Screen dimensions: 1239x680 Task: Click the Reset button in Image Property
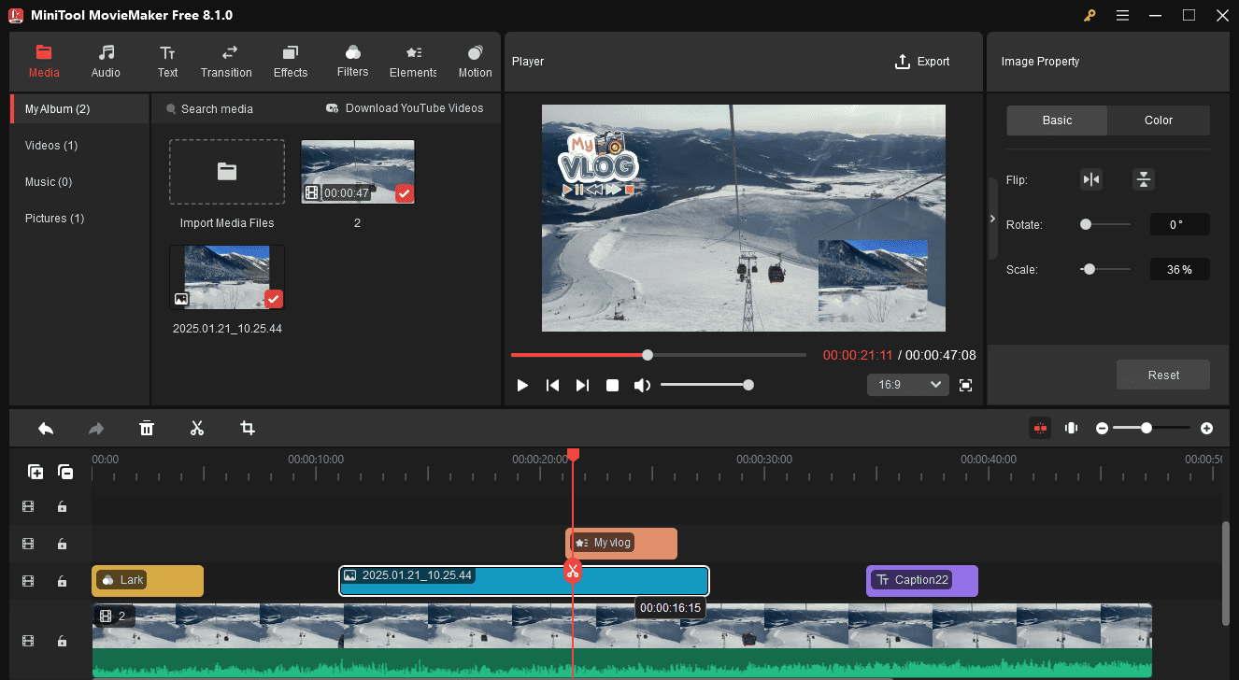pyautogui.click(x=1162, y=375)
